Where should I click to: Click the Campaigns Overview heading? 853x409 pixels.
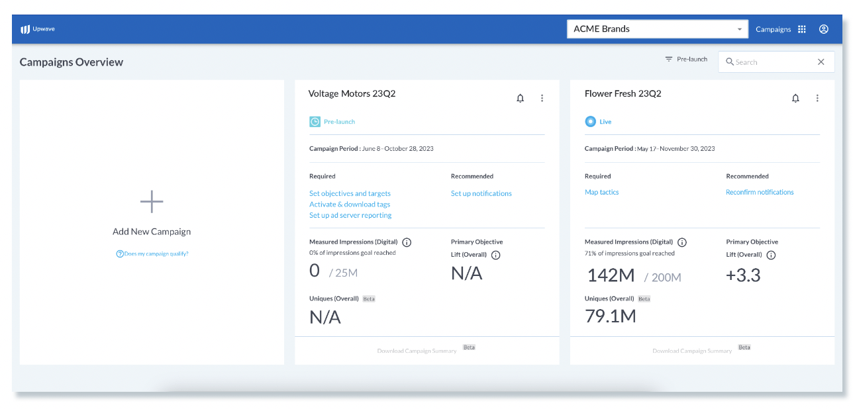(72, 62)
